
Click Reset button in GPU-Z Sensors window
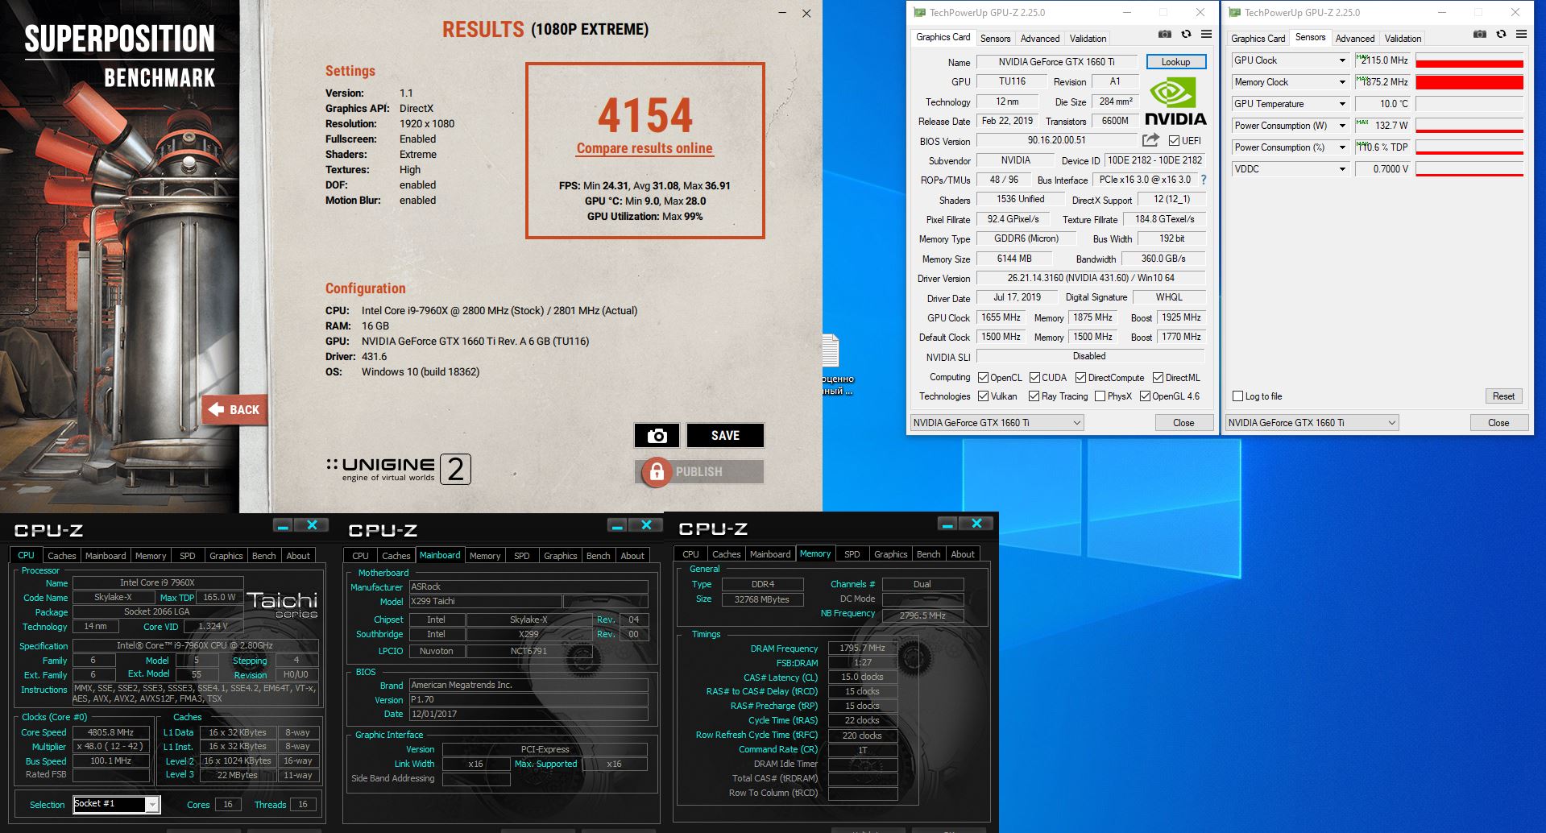point(1503,396)
